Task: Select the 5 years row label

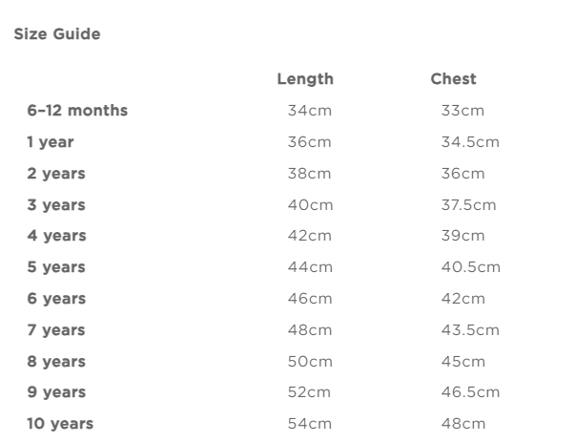Action: pyautogui.click(x=55, y=267)
